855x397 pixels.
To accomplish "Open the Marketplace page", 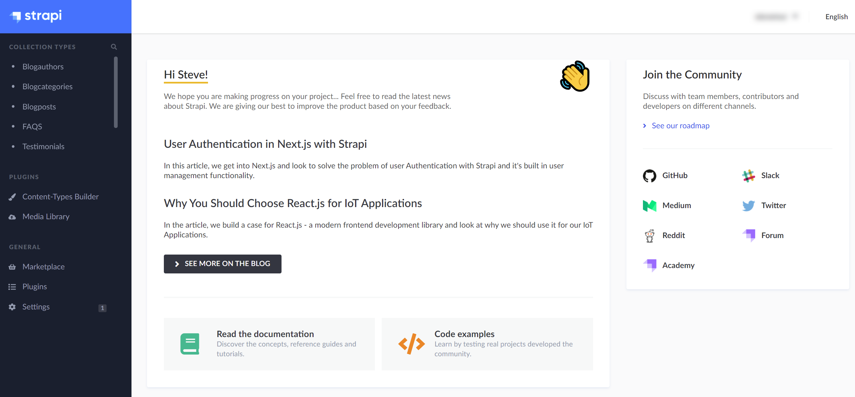I will 43,267.
